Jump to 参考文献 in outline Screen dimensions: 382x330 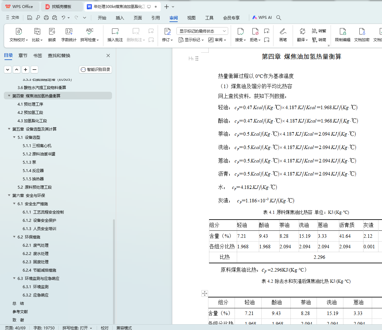(20, 311)
